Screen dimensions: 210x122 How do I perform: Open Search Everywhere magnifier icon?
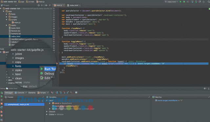[x=209, y=2]
